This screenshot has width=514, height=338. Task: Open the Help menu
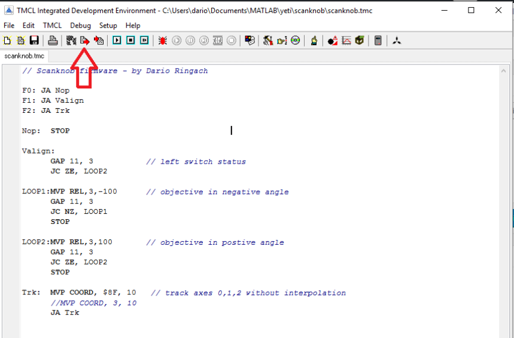tap(133, 26)
